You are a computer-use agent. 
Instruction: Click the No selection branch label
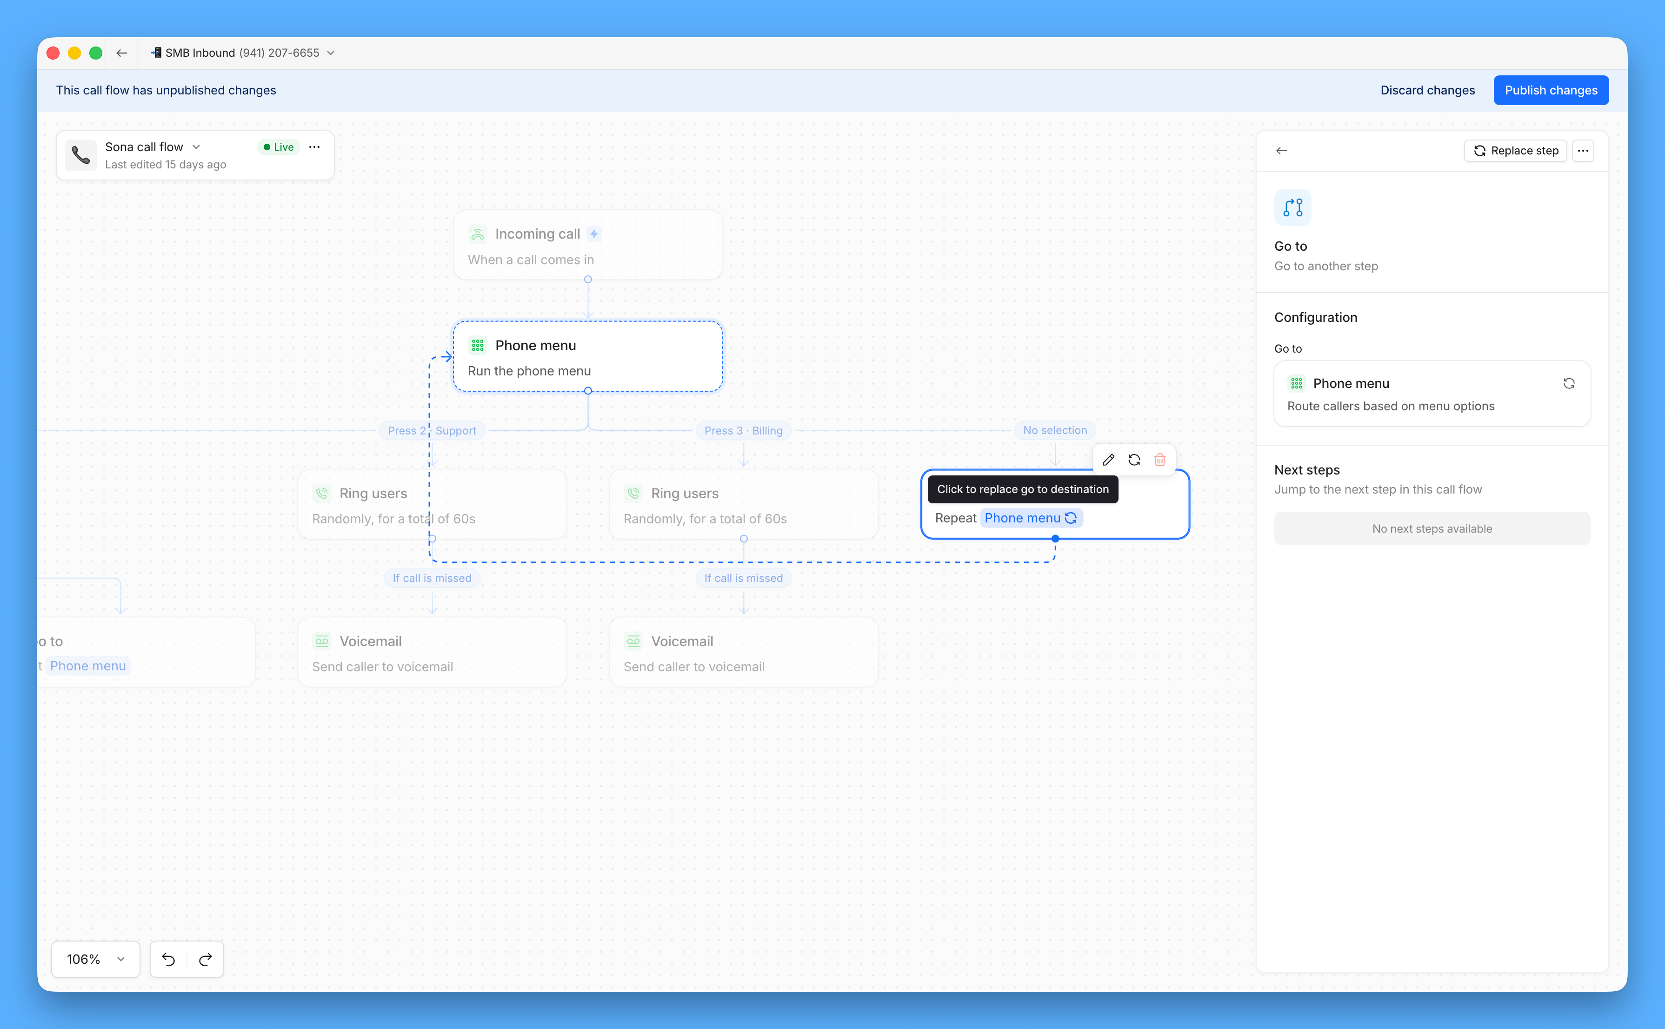[1055, 430]
